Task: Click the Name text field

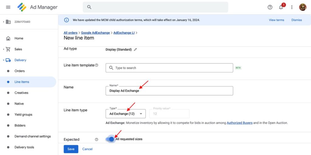Action: click(x=169, y=91)
